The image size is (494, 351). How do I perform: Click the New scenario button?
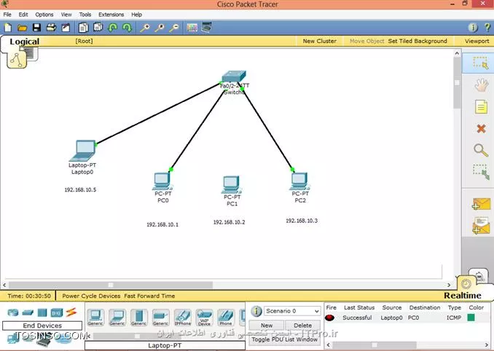(267, 326)
